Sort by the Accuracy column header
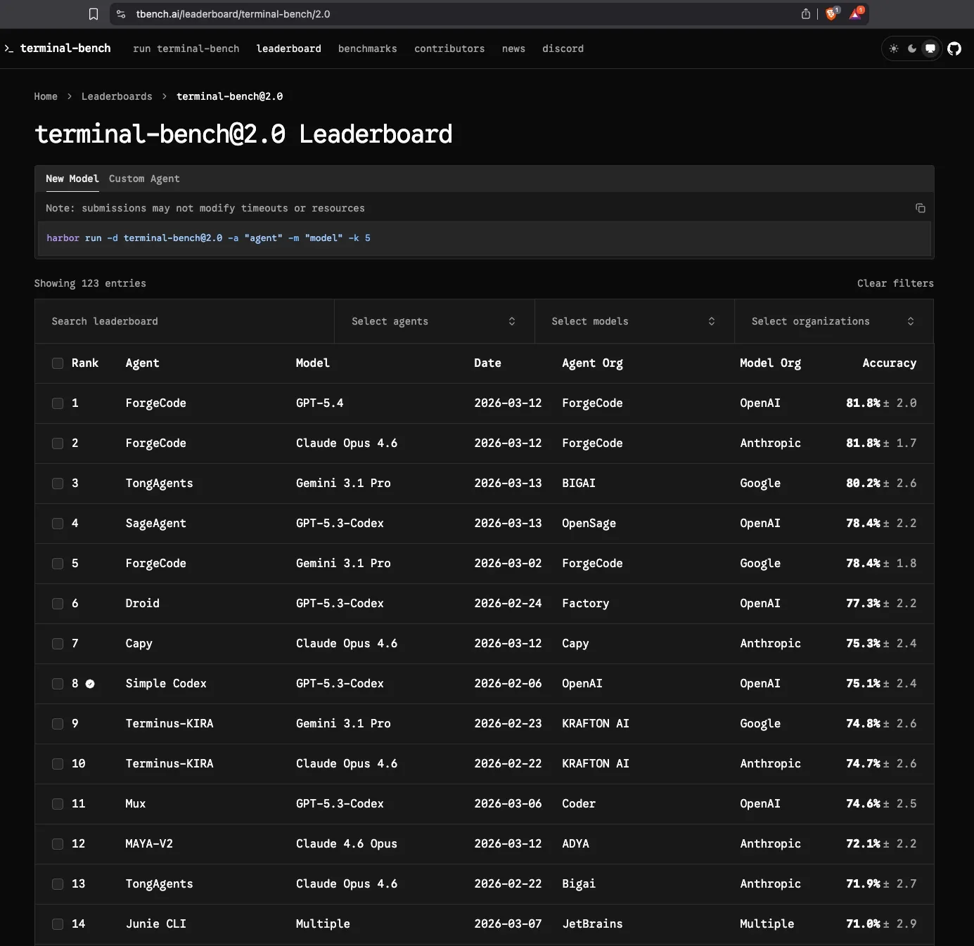The image size is (974, 946). pos(890,363)
